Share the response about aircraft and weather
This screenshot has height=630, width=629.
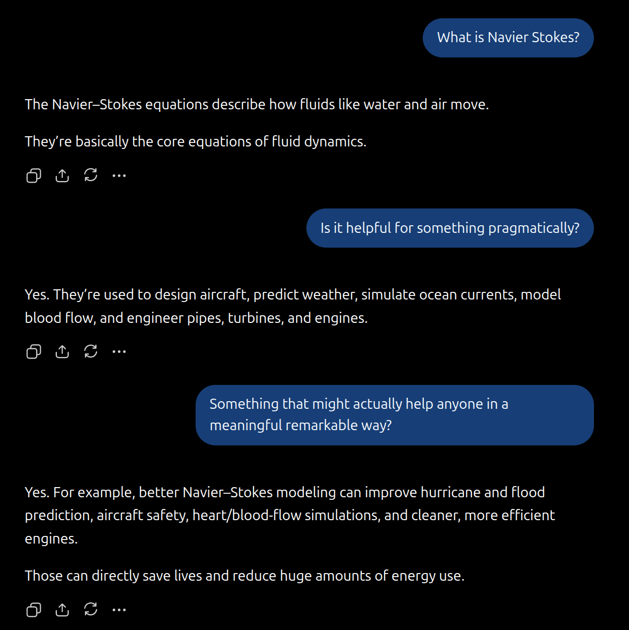[62, 351]
